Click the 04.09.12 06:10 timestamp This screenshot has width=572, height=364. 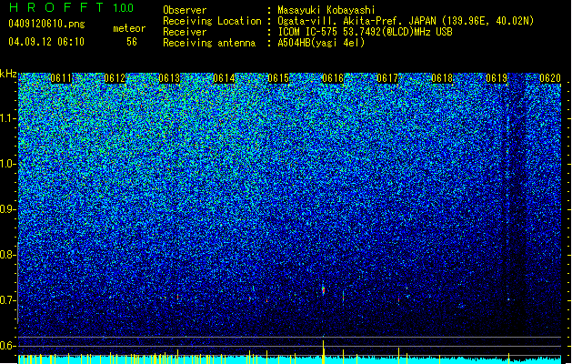tap(46, 42)
